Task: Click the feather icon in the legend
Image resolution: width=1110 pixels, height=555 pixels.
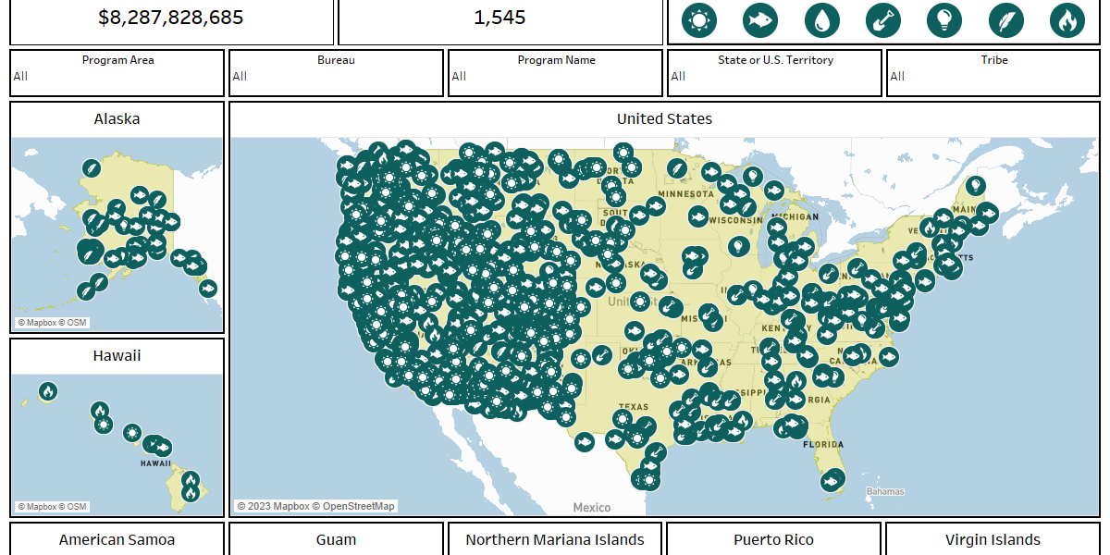Action: 1005,19
